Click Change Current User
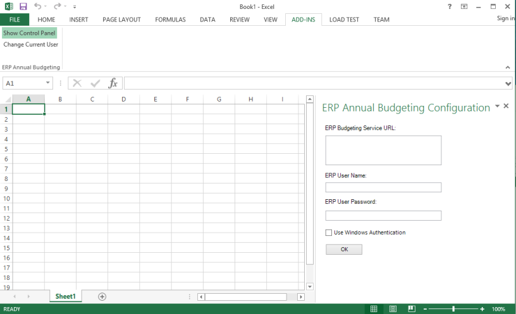This screenshot has width=516, height=314. [x=30, y=45]
